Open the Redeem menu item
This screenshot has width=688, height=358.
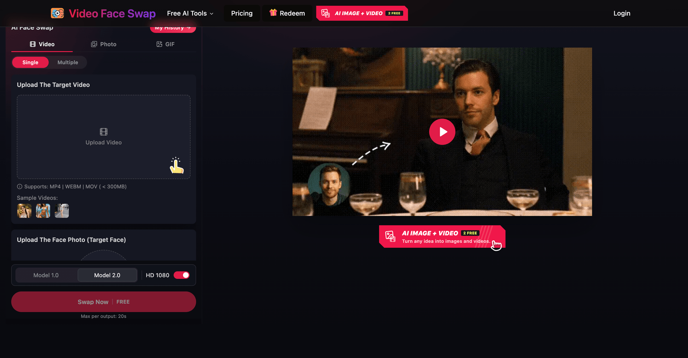pyautogui.click(x=287, y=13)
